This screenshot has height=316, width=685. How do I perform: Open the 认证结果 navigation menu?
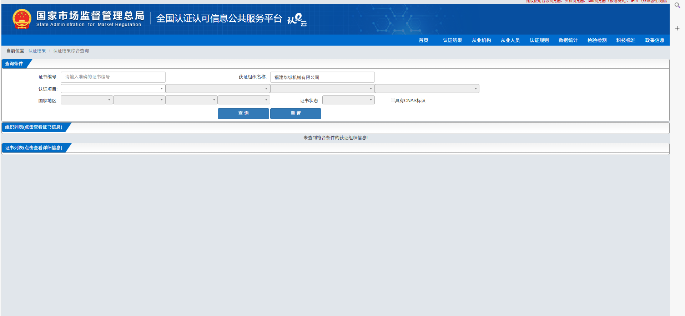tap(452, 40)
